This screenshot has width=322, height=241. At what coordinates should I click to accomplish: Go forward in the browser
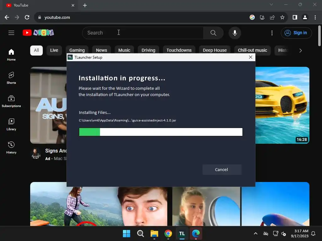pyautogui.click(x=17, y=18)
